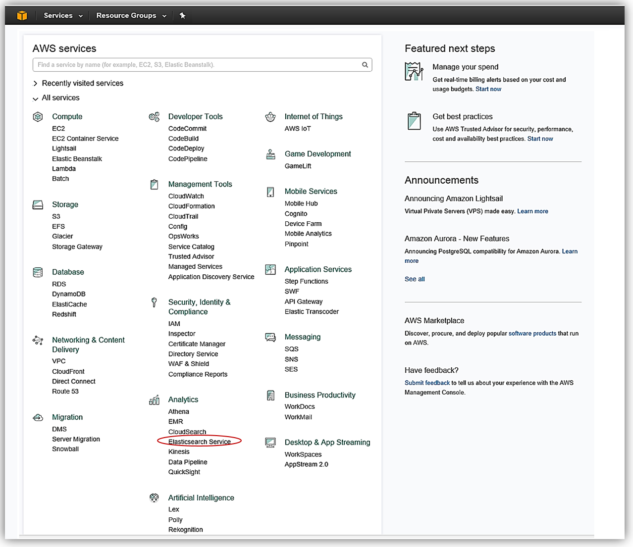Click the Analytics bar chart icon
The width and height of the screenshot is (633, 547).
pyautogui.click(x=154, y=400)
